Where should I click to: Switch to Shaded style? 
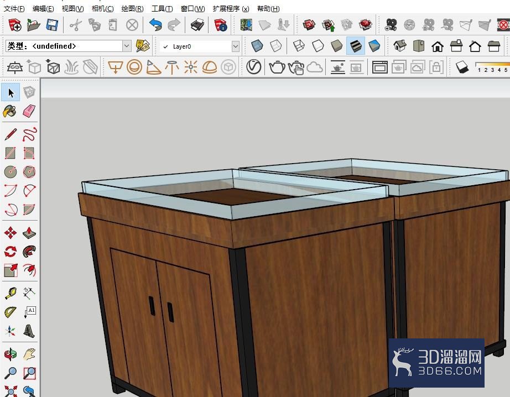click(x=336, y=46)
